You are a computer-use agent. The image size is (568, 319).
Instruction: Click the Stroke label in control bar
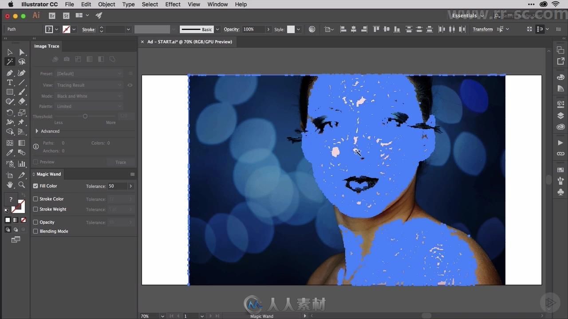[x=89, y=30]
